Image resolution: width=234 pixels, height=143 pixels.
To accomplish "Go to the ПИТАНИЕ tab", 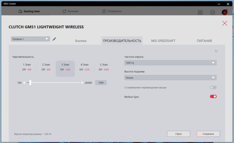I will pyautogui.click(x=204, y=41).
